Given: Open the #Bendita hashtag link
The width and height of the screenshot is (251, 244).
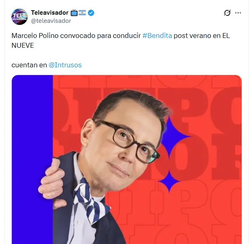Looking at the screenshot, I should [157, 35].
